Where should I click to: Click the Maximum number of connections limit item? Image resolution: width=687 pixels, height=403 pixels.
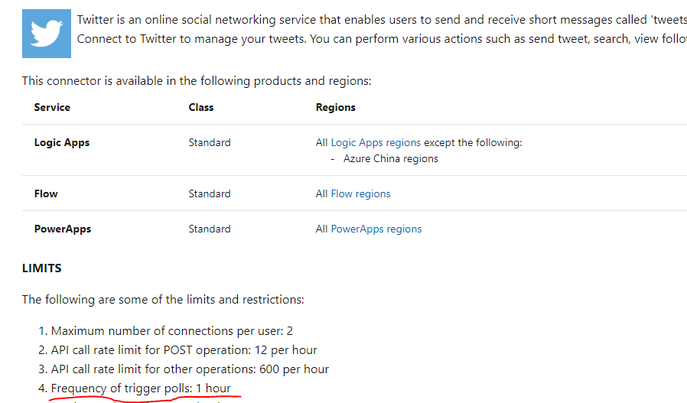171,330
